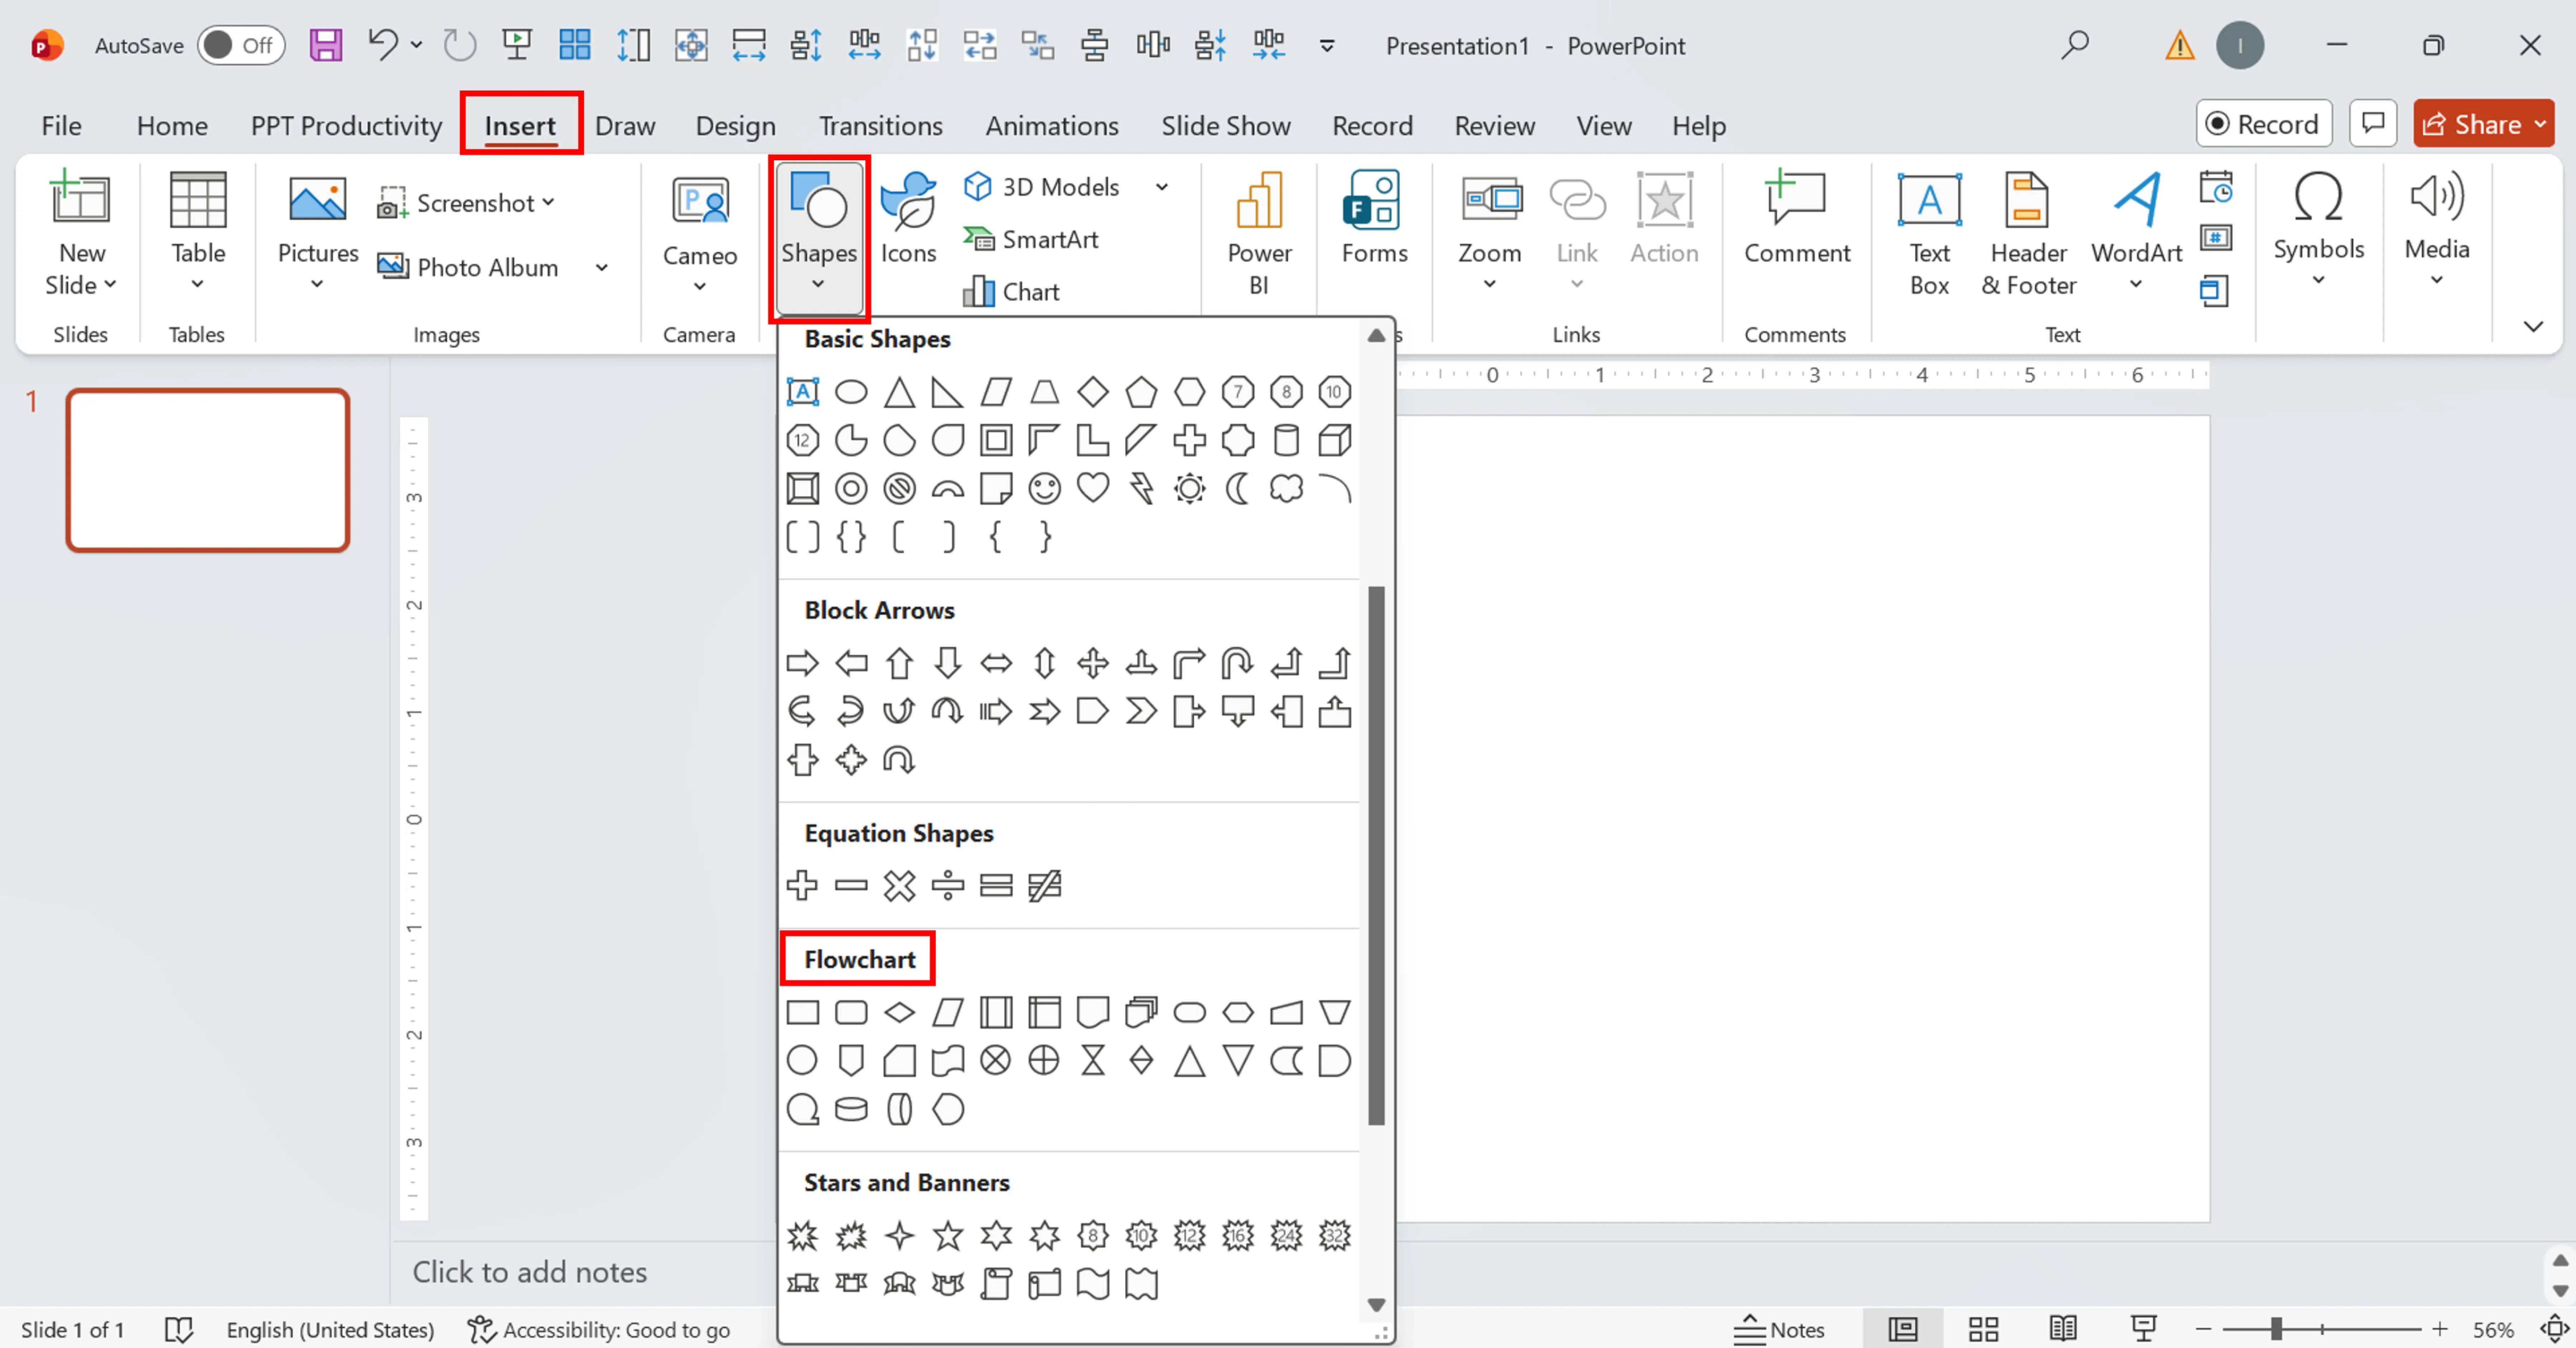Pick the Flowchart Magnetic Disk shape
Screen dimensions: 2576x1348
point(851,1109)
